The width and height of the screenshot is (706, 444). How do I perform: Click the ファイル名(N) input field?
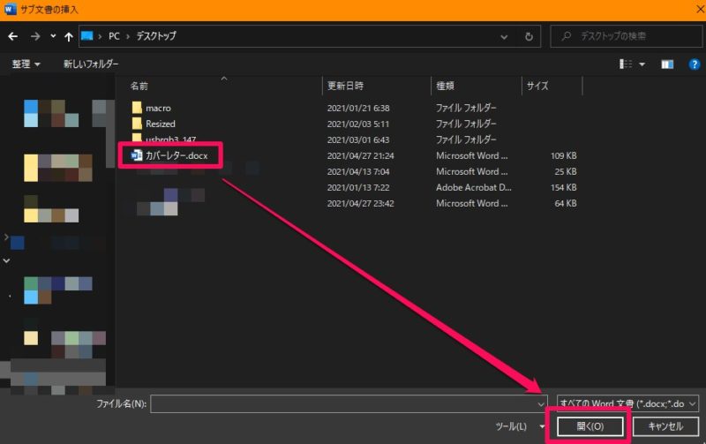[344, 403]
